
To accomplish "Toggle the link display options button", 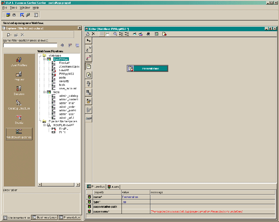I will tap(127, 34).
